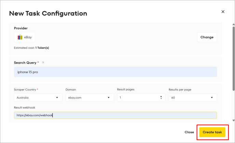The image size is (235, 143).
Task: Click into the Result pages number field
Action: tap(141, 97)
